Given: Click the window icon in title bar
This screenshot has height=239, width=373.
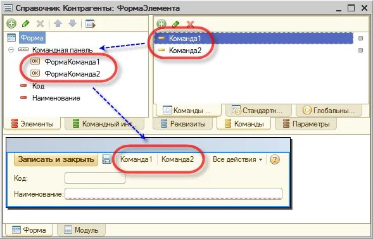Looking at the screenshot, I should coord(8,8).
